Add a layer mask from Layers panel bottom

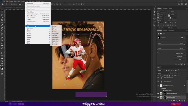(174, 101)
